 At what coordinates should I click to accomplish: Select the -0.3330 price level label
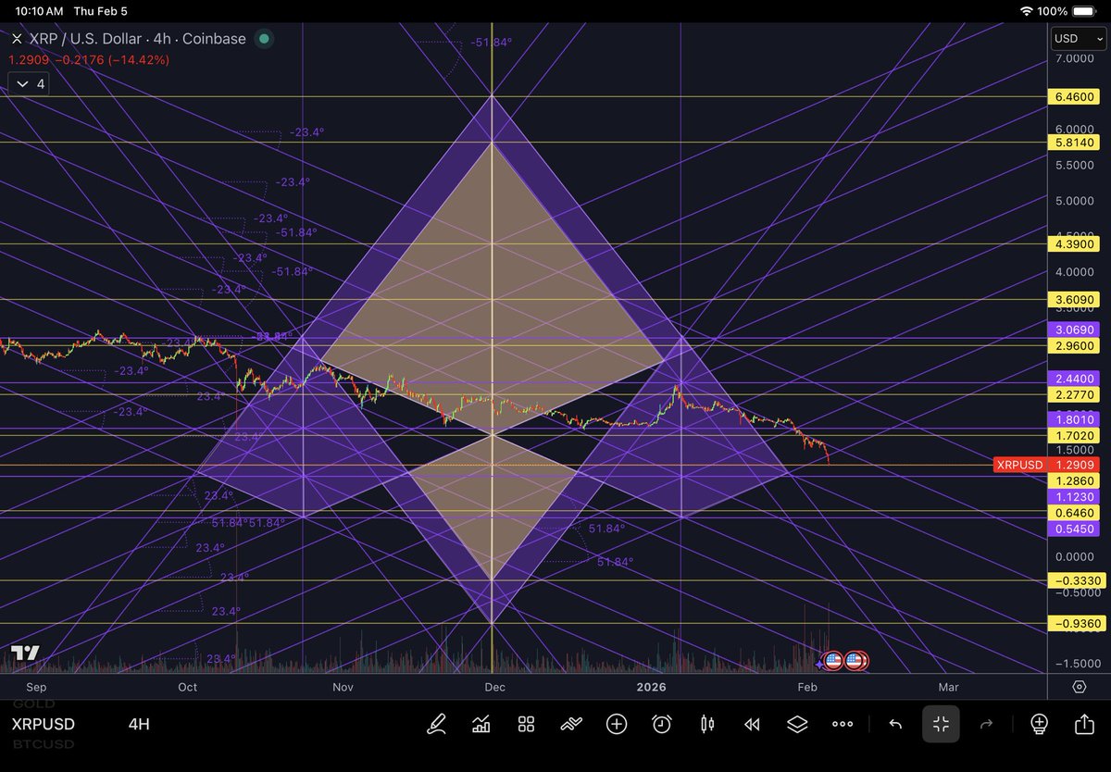tap(1075, 581)
